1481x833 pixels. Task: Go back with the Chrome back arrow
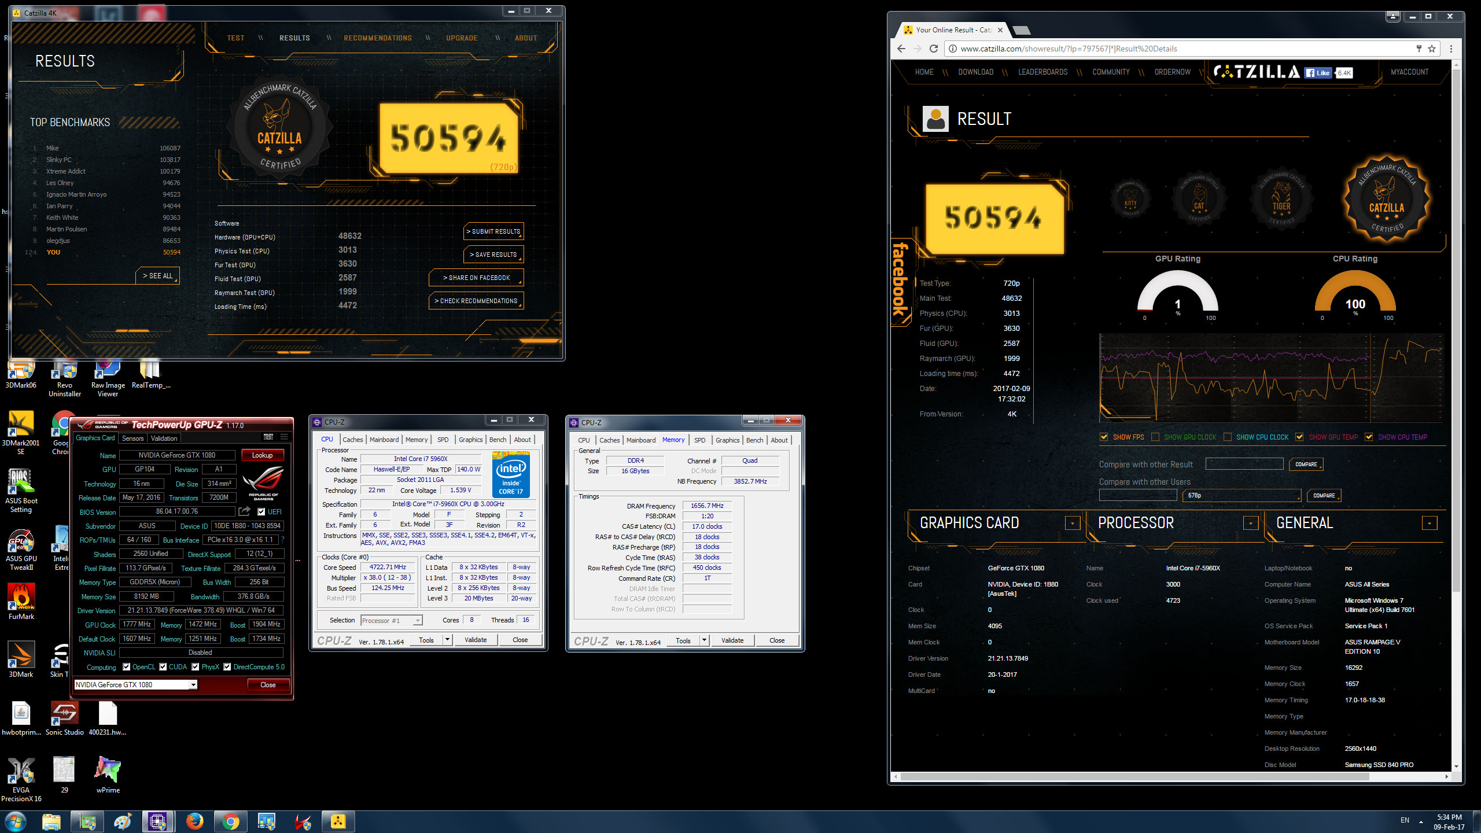[901, 49]
